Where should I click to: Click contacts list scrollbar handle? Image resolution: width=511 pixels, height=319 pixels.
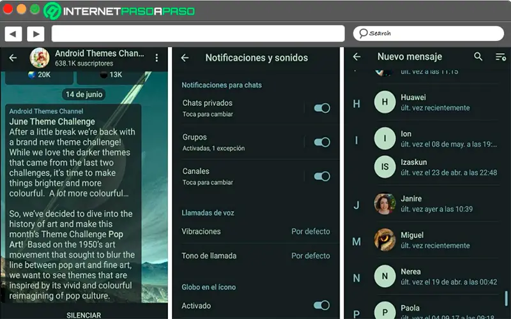[x=506, y=298]
